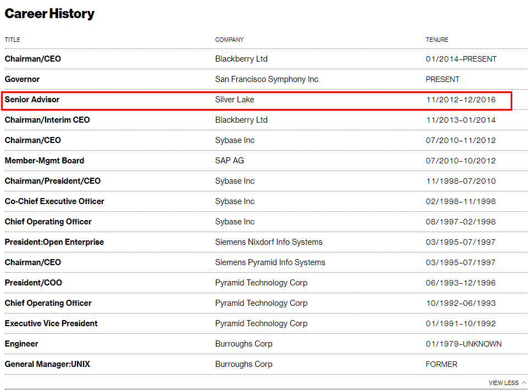Click the SAP AG company

(x=229, y=161)
